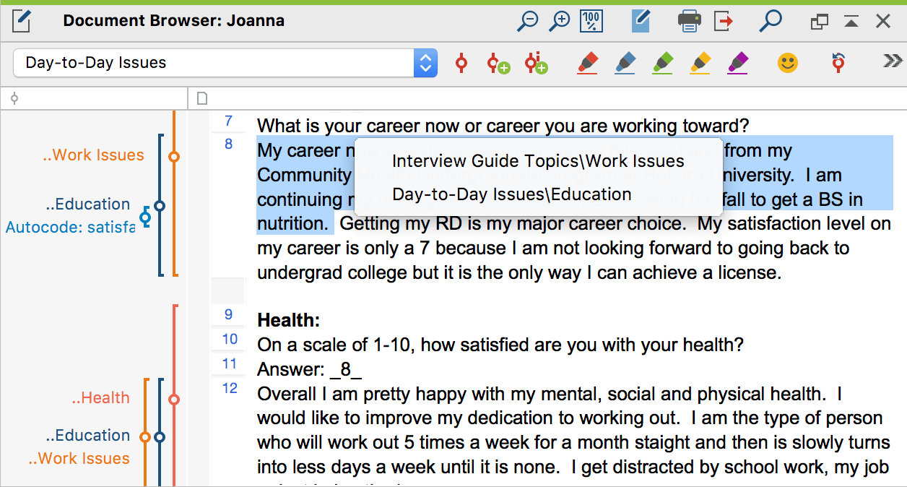Code selection with the red coding icon
Image resolution: width=907 pixels, height=487 pixels.
(461, 63)
